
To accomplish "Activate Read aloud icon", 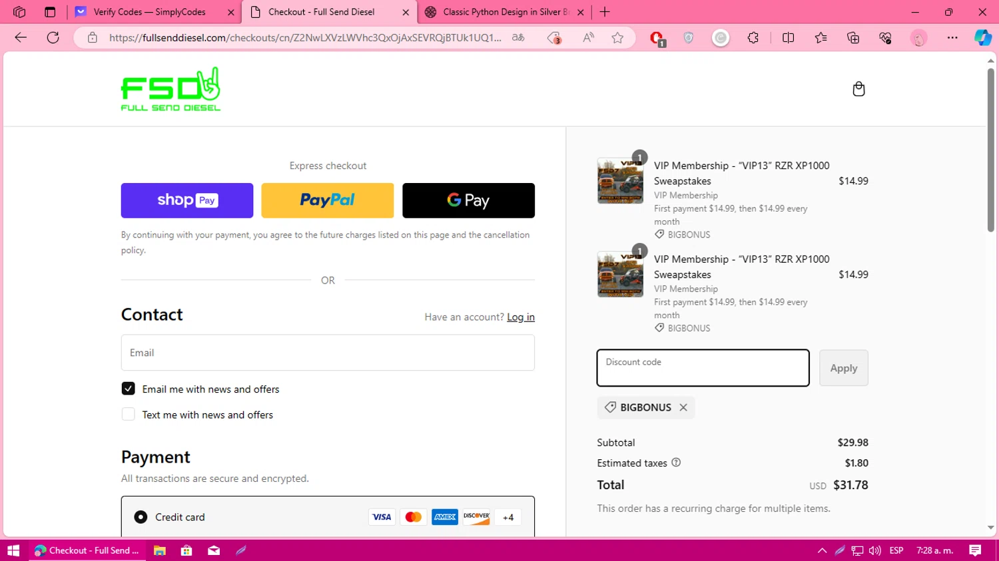I will tap(588, 38).
